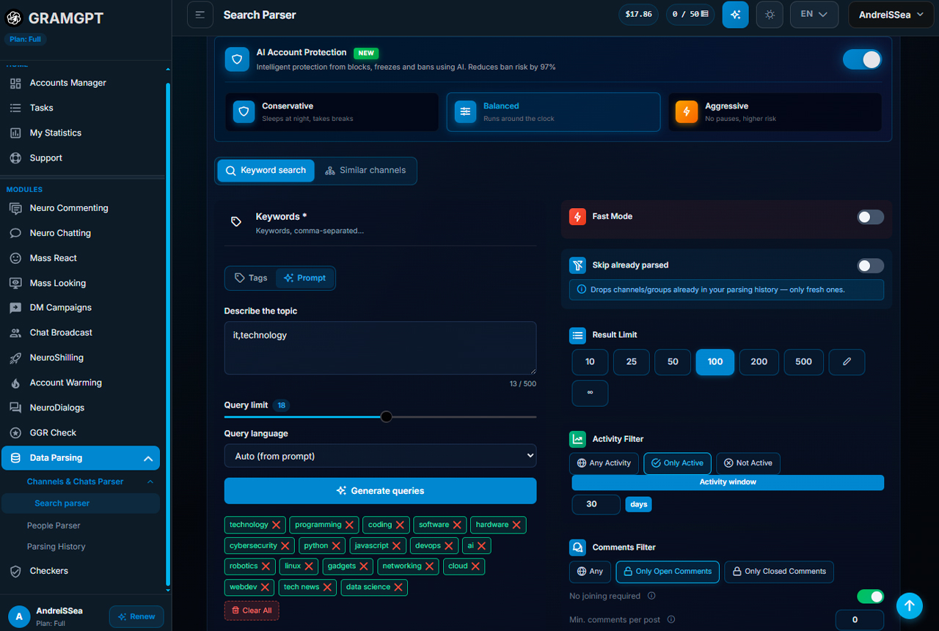Image resolution: width=939 pixels, height=631 pixels.
Task: Click the Describe the topic text area
Action: tap(380, 348)
